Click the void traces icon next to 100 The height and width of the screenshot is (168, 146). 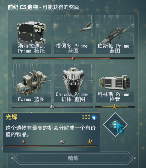[94, 117]
